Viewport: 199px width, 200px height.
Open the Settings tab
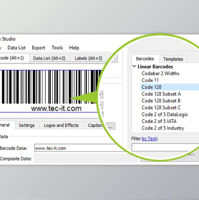[26, 125]
